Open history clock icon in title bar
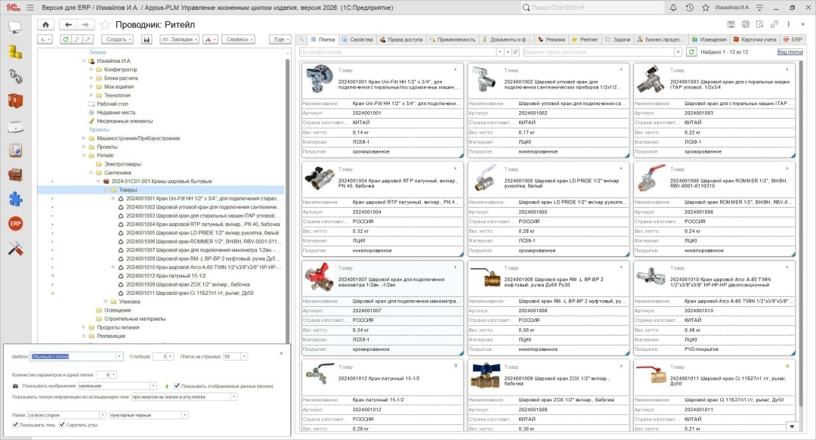The width and height of the screenshot is (816, 440). pos(690,8)
